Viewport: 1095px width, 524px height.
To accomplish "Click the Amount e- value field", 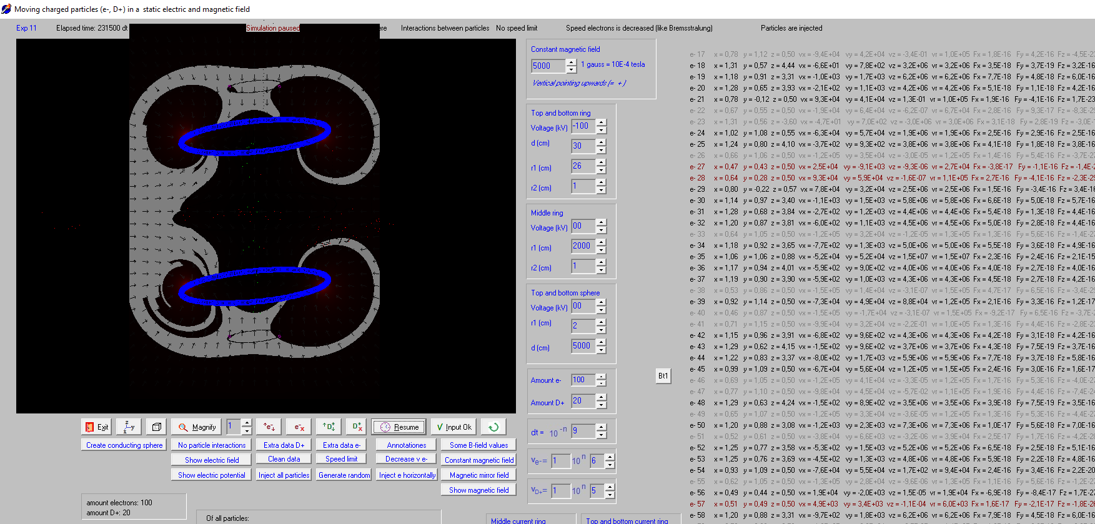I will (x=583, y=380).
